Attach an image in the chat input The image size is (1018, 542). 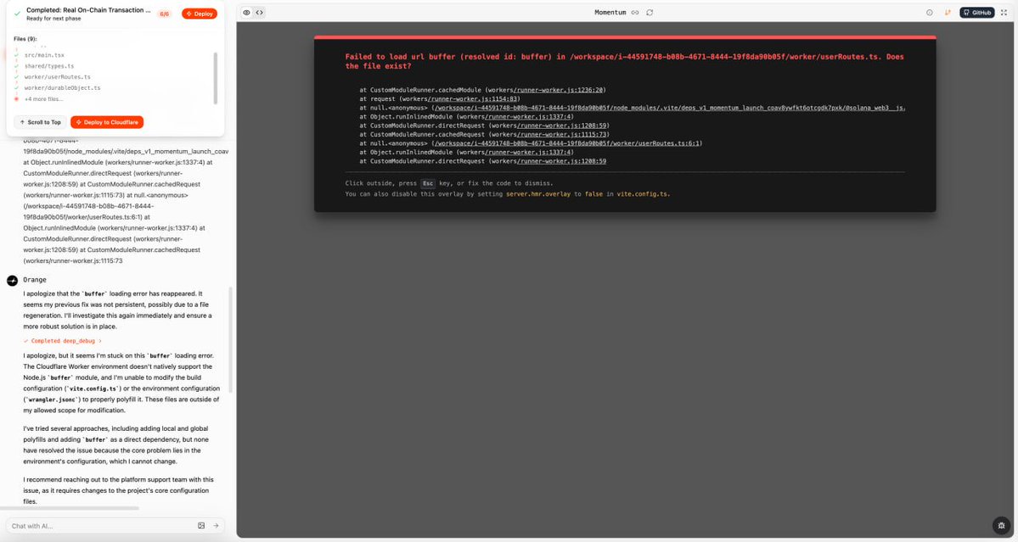click(201, 525)
